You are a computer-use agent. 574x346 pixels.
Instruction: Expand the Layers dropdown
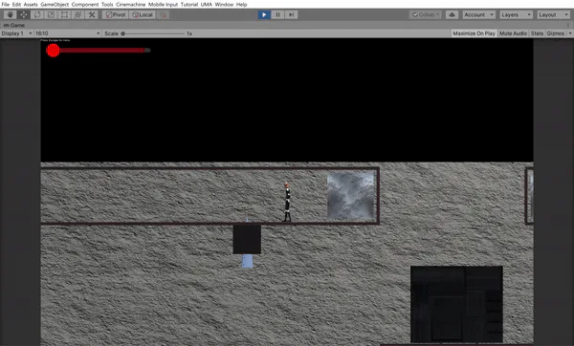pos(517,14)
